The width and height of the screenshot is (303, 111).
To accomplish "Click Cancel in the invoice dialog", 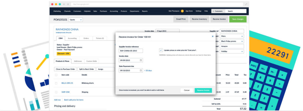I will 187,90.
